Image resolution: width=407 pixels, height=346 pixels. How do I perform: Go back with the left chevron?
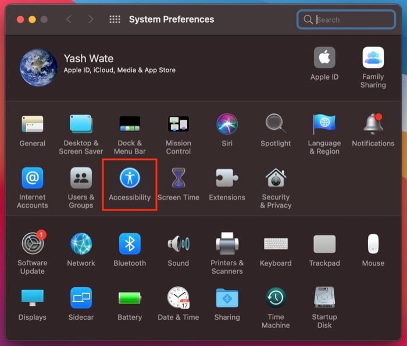(69, 19)
